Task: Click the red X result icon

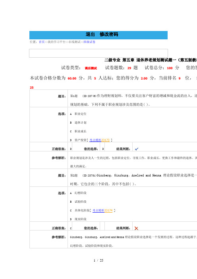Action: 136,228
